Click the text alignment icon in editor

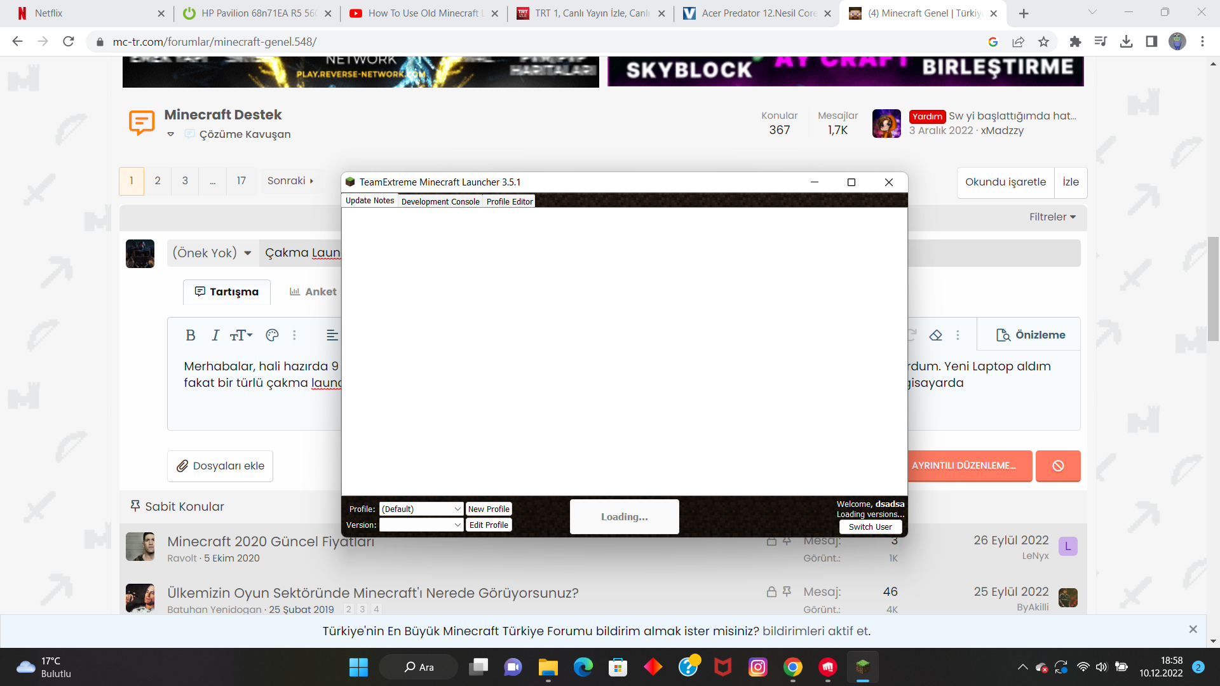332,335
